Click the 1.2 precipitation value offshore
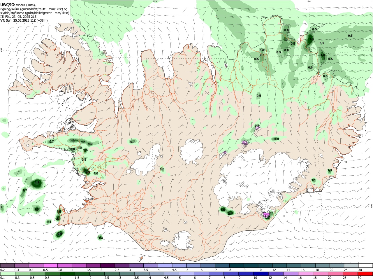Screen dimensions: 373x280 click(x=25, y=190)
